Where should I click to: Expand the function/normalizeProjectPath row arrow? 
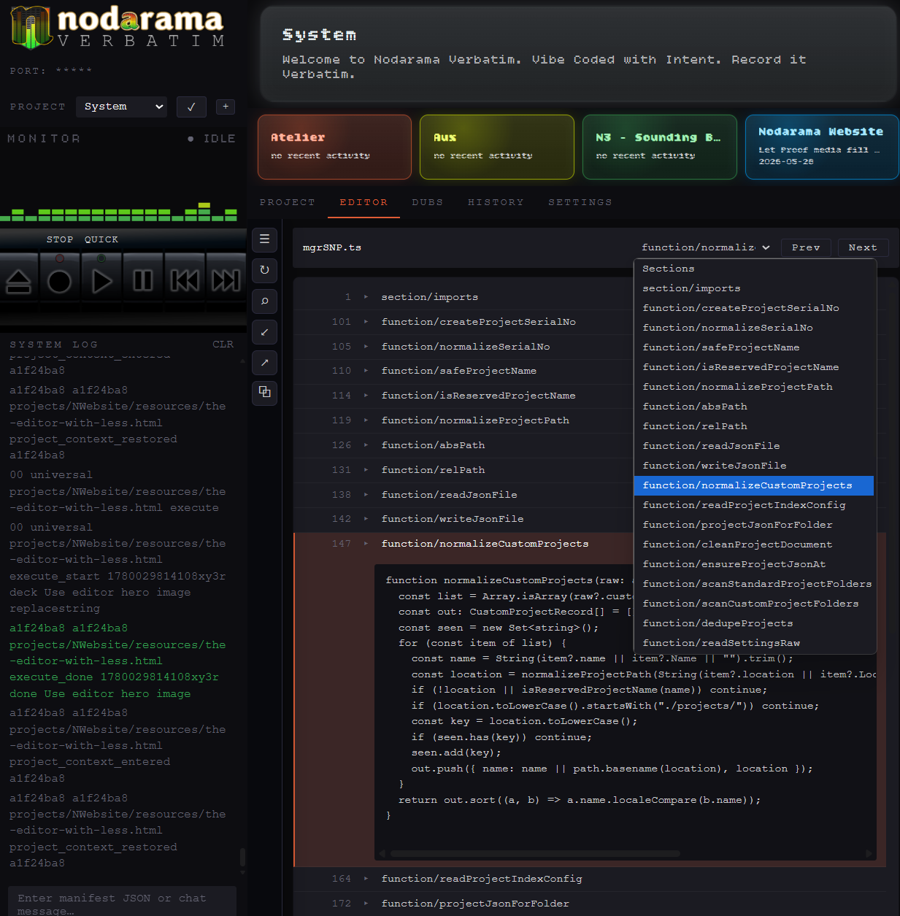click(x=366, y=420)
